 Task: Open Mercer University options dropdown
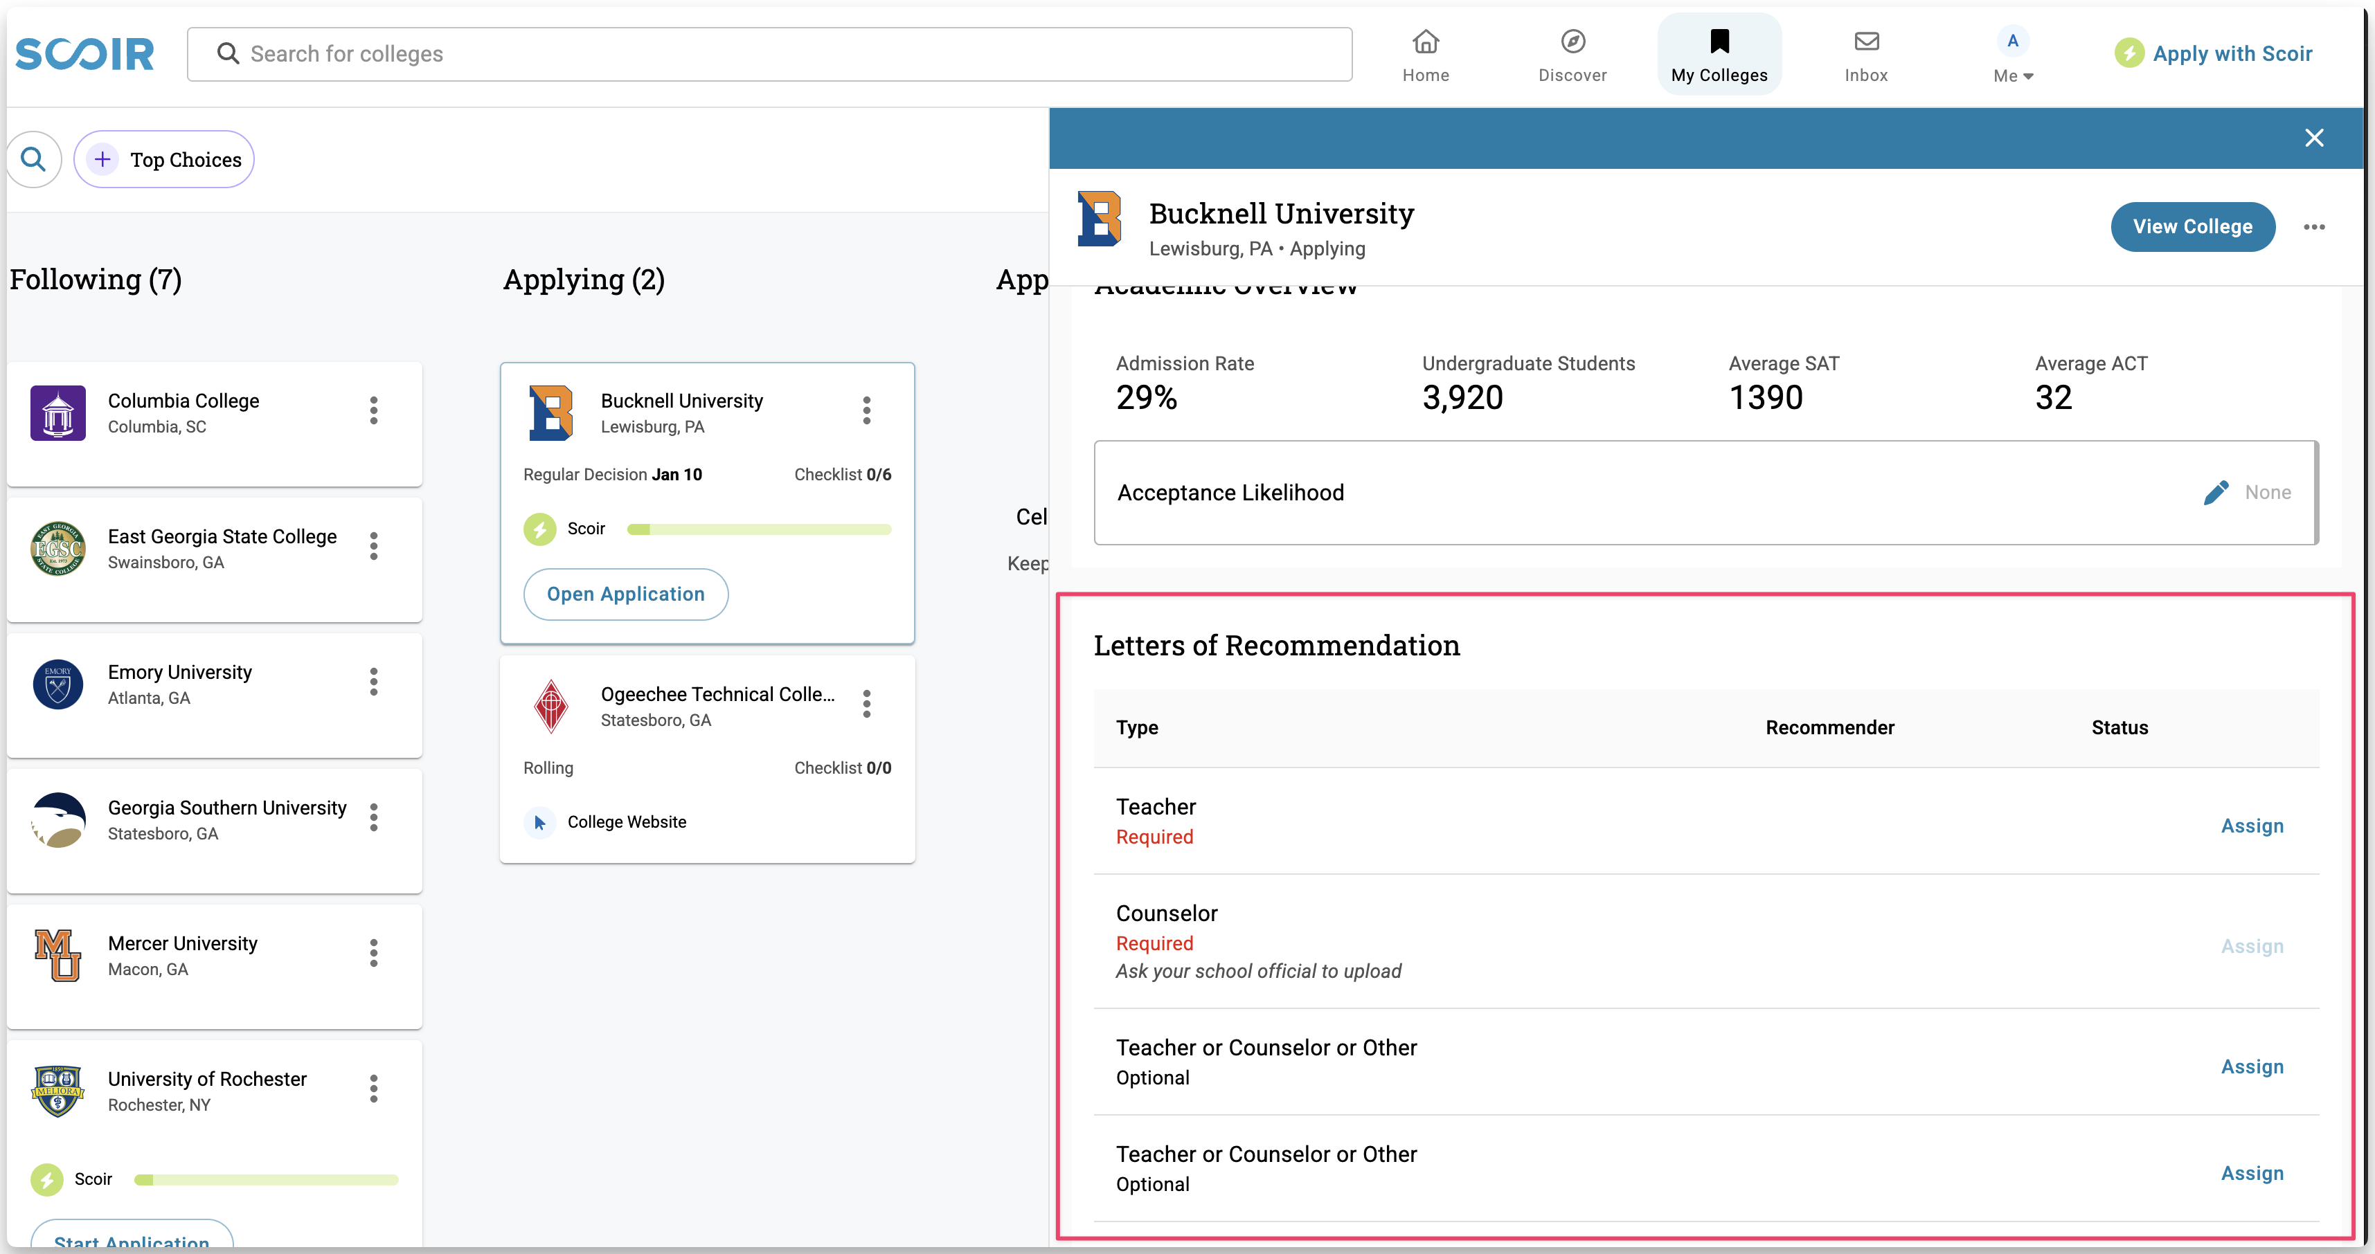click(x=373, y=953)
